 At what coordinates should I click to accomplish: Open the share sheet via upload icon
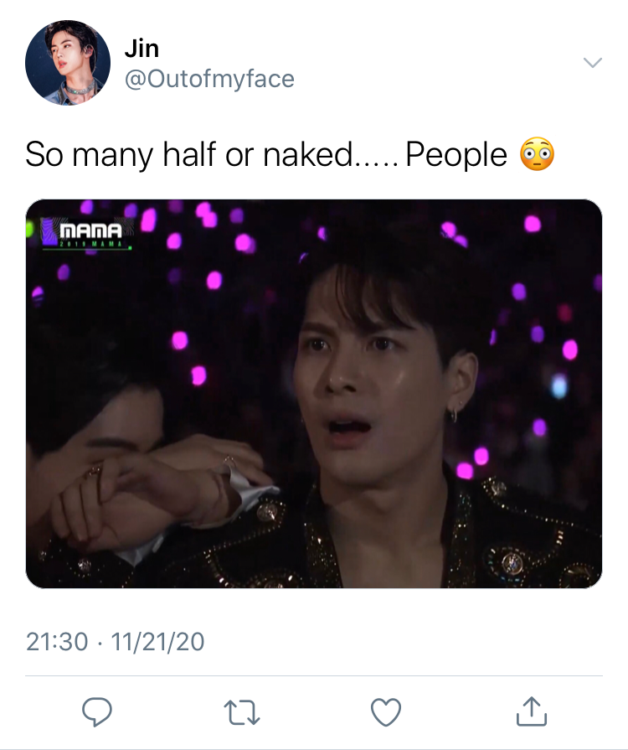pyautogui.click(x=531, y=711)
